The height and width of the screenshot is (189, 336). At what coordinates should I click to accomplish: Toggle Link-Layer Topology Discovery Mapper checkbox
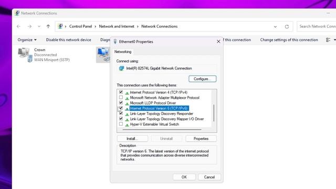point(121,119)
